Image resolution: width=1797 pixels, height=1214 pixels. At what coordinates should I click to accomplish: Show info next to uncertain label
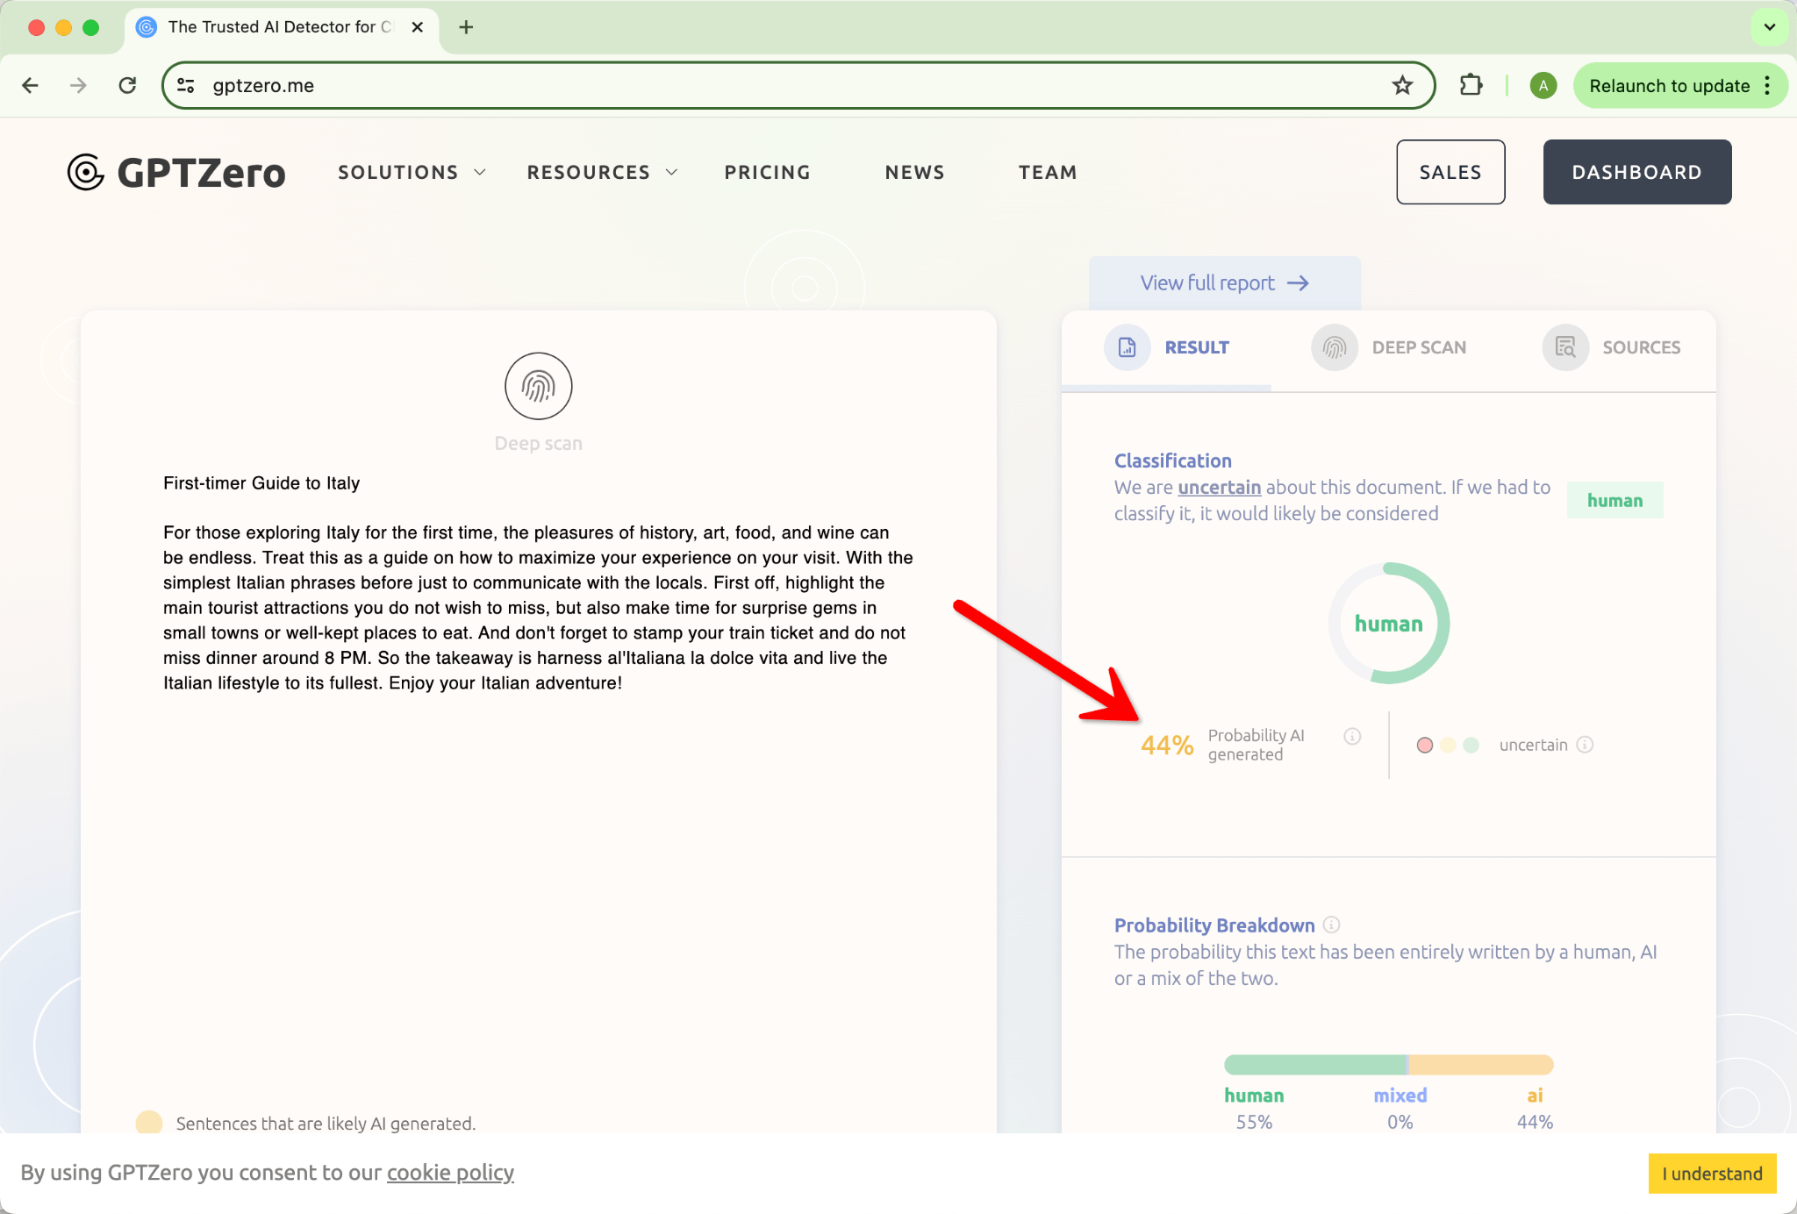click(x=1585, y=745)
